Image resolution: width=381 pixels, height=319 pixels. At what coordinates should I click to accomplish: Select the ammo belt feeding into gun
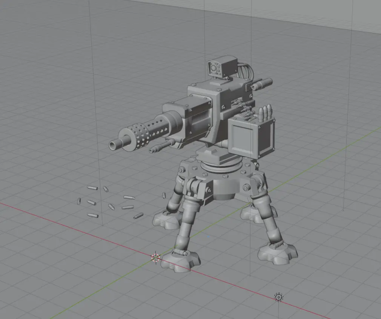(x=244, y=107)
